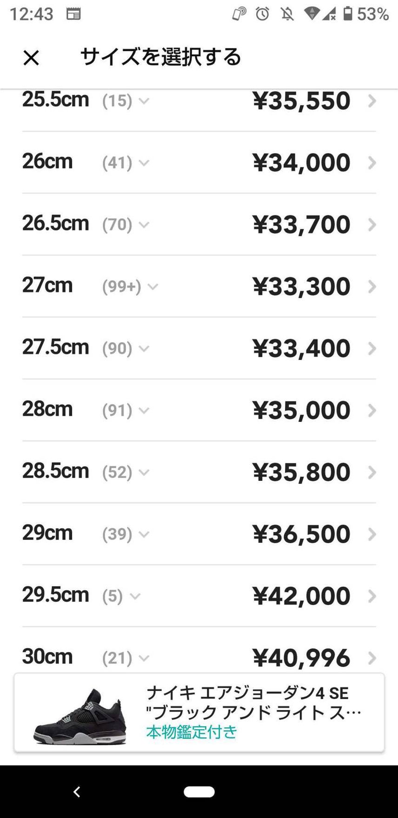398x818 pixels.
Task: Expand the 27cm (99+) listings dropdown
Action: pos(153,287)
